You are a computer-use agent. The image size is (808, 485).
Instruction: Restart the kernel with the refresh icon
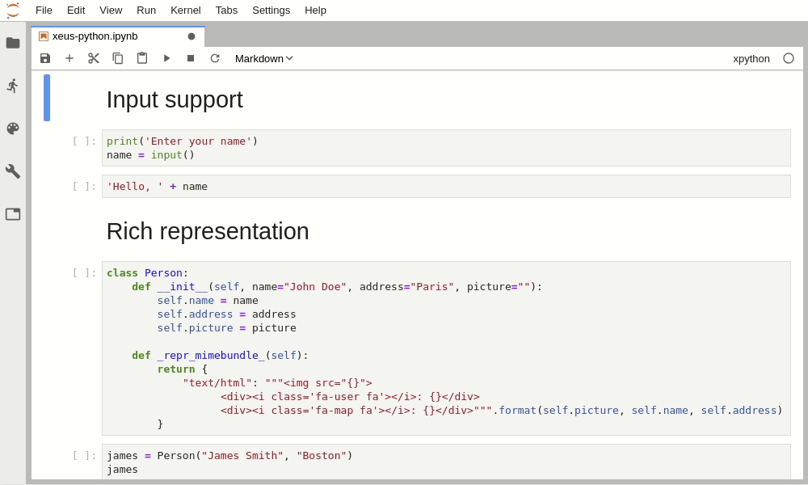[x=215, y=58]
